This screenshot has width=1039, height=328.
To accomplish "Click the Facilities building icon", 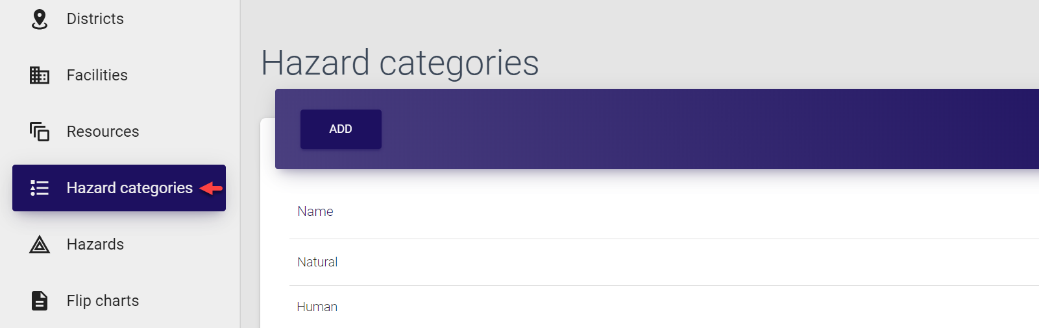I will click(40, 75).
